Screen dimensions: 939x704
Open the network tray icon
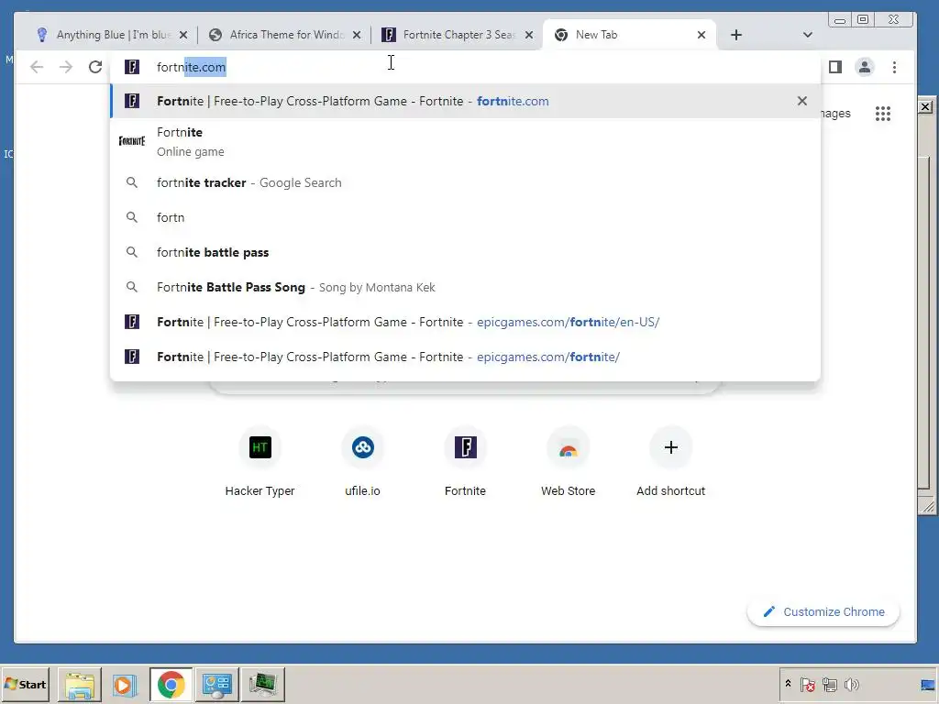829,684
